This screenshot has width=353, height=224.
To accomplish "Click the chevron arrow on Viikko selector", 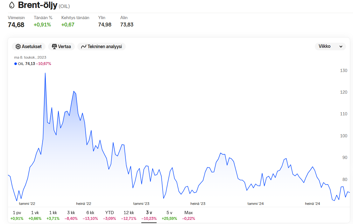I will coord(341,47).
